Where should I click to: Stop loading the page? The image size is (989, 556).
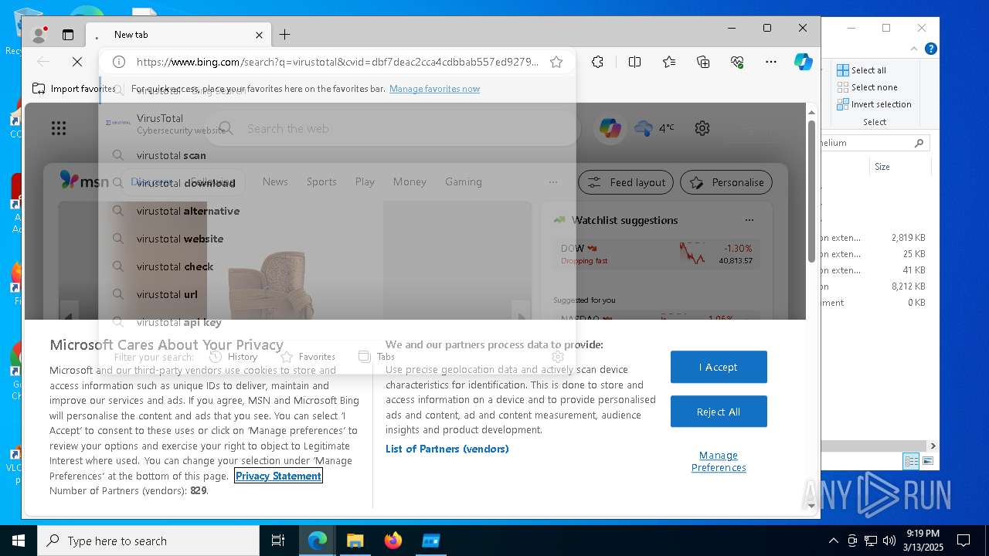pos(77,62)
